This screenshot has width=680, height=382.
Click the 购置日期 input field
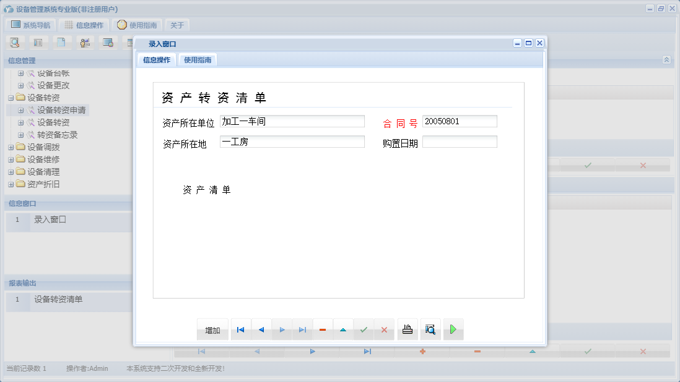pos(459,142)
